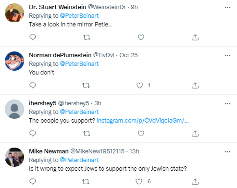Reply to Mike Newman's tweet
The width and height of the screenshot is (237, 188).
tap(33, 181)
